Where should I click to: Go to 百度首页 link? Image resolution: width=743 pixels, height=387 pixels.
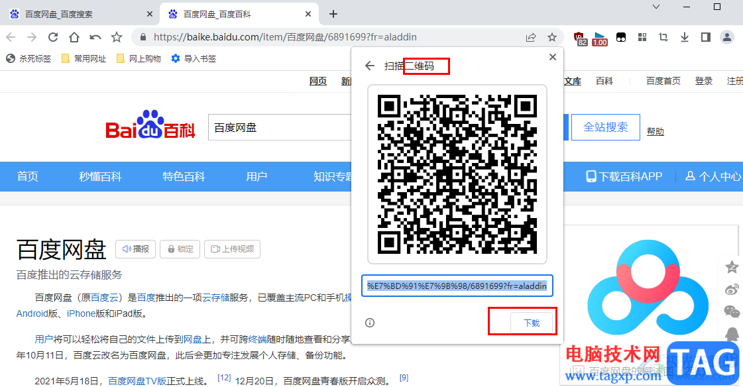point(663,81)
